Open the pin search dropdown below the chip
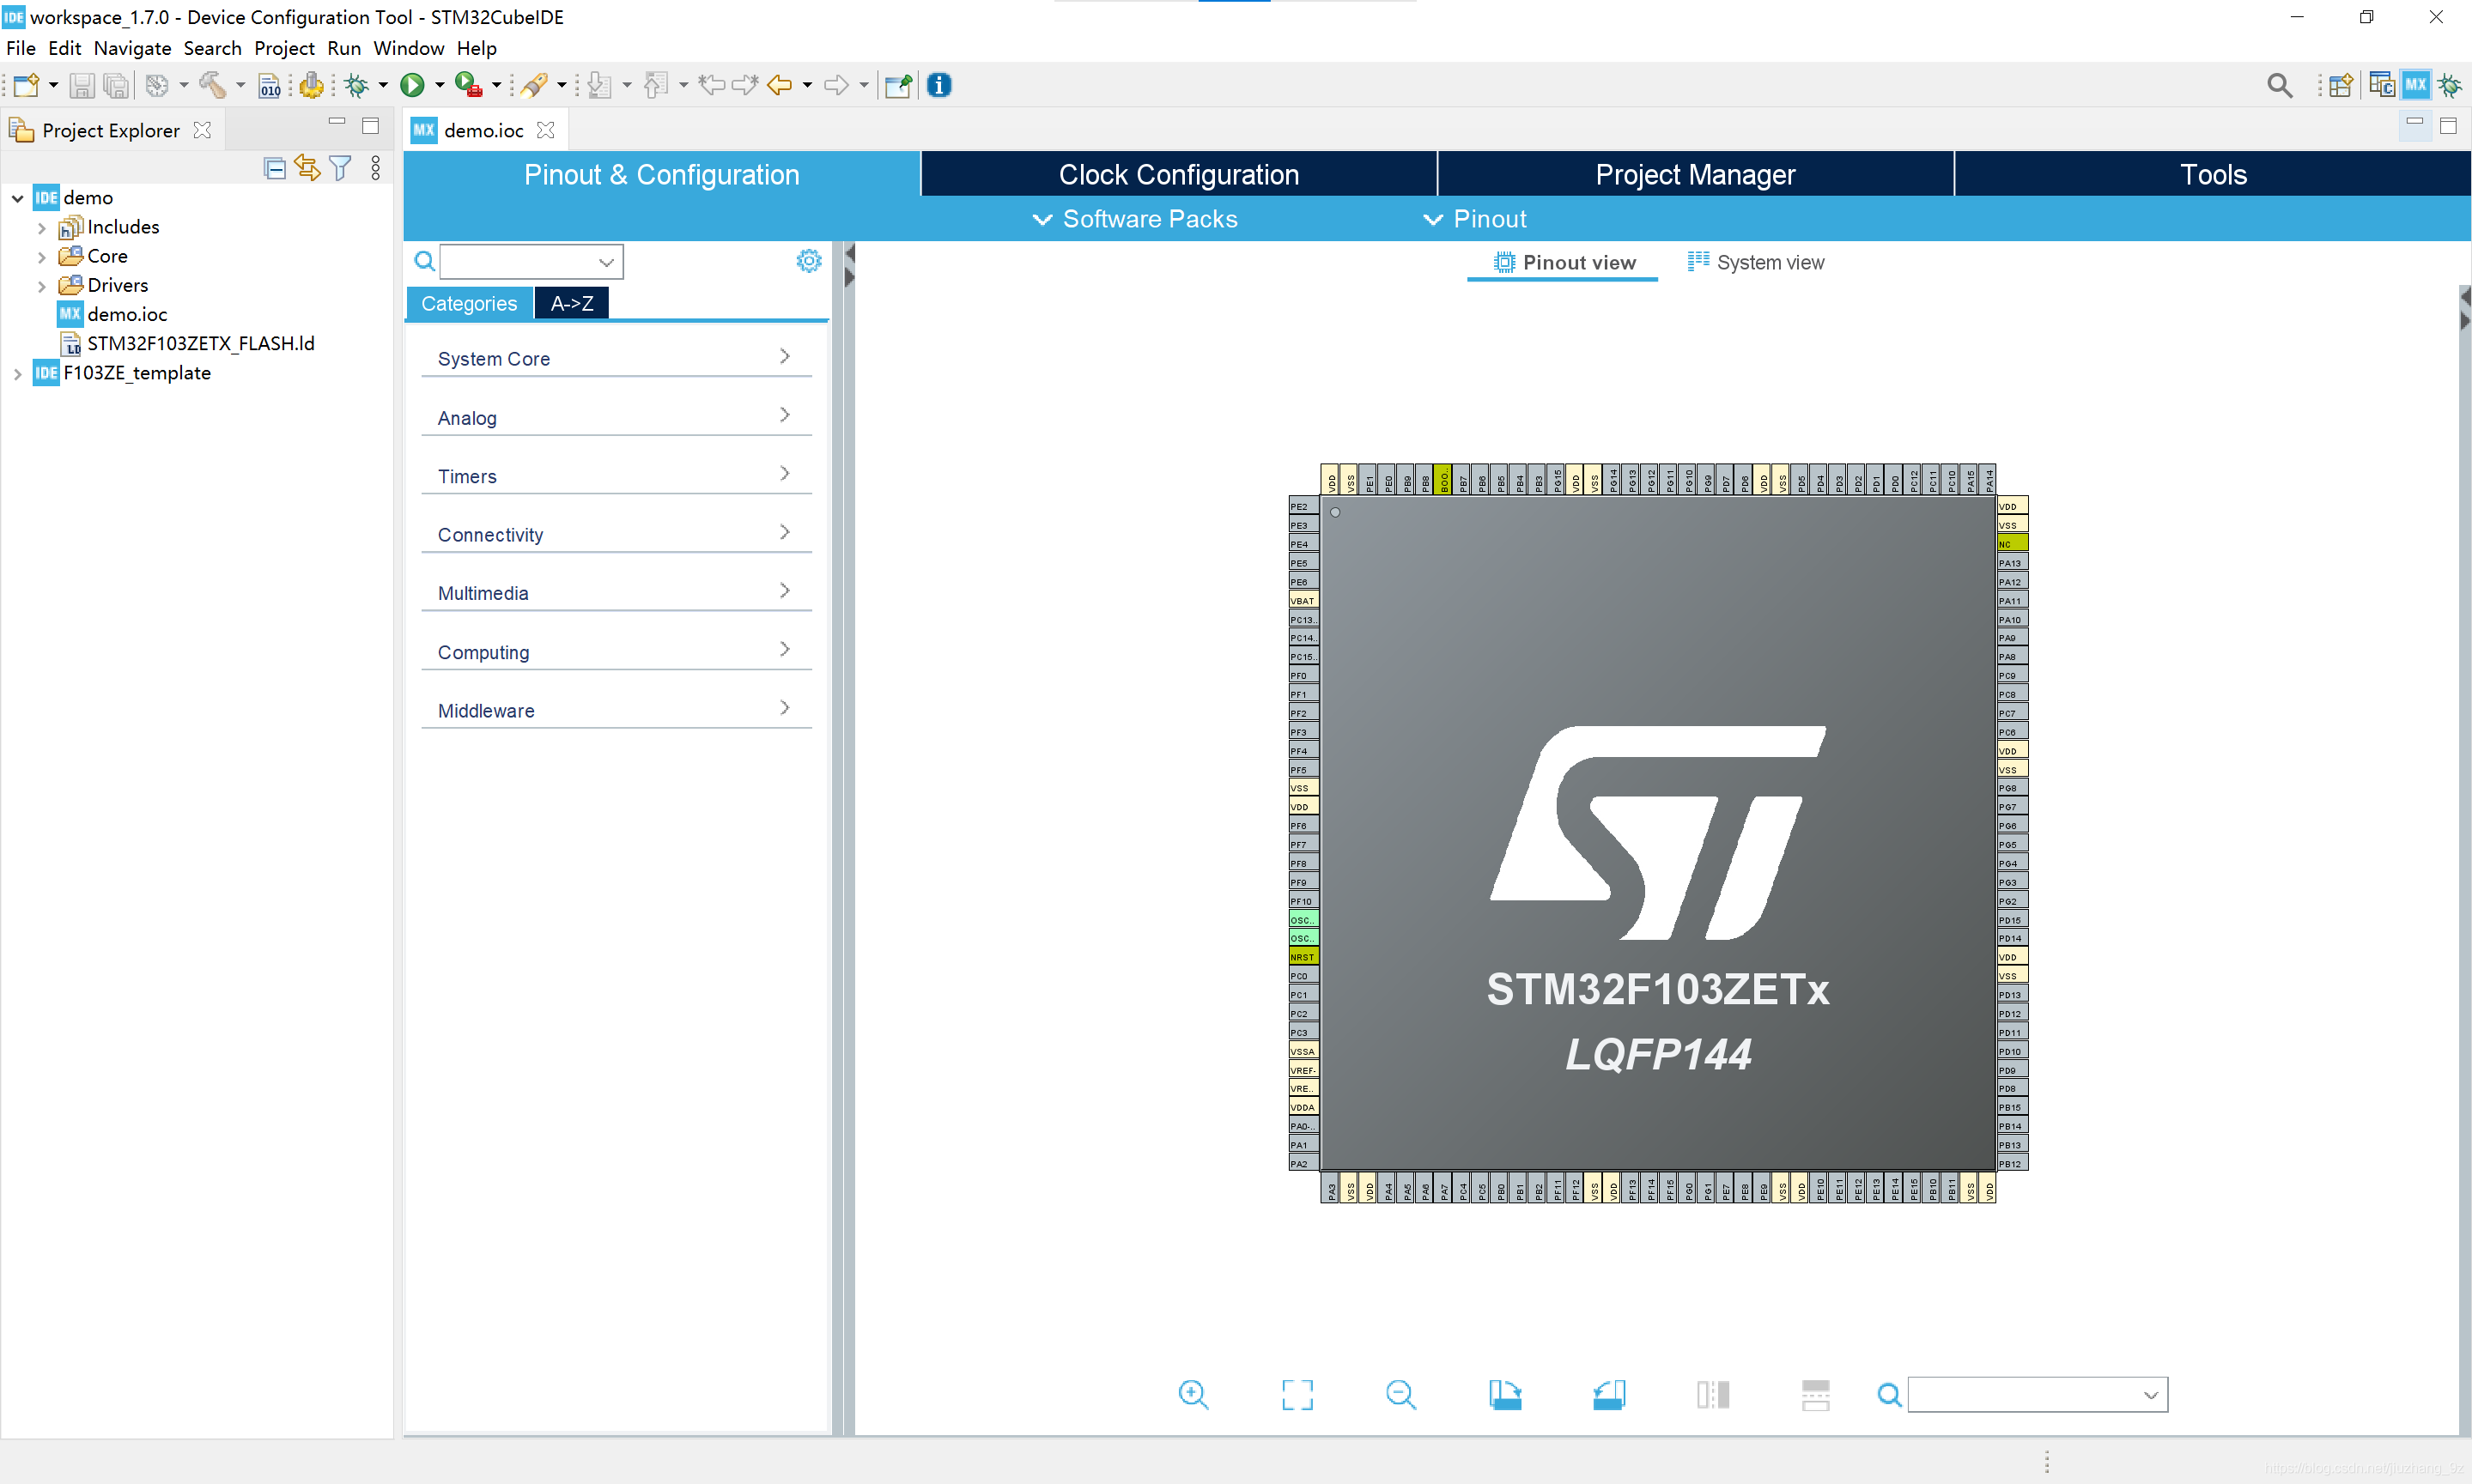Screen dimensions: 2472x1484 (x=2150, y=1395)
